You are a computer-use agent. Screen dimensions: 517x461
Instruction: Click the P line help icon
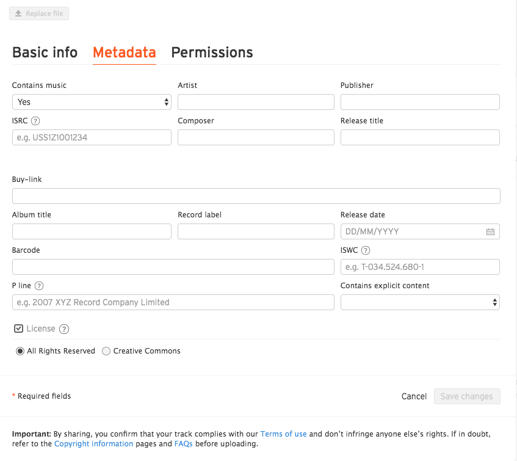click(39, 286)
